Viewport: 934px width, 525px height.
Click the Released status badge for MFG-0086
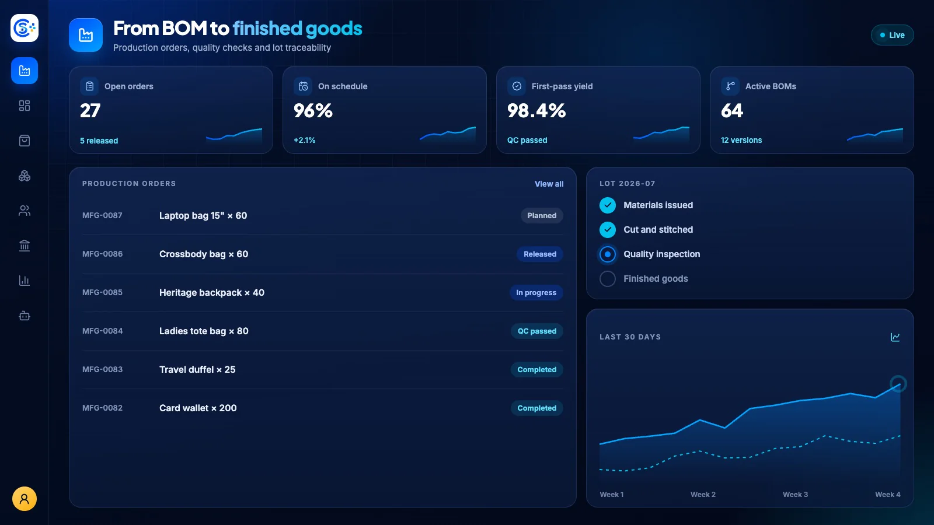[540, 254]
